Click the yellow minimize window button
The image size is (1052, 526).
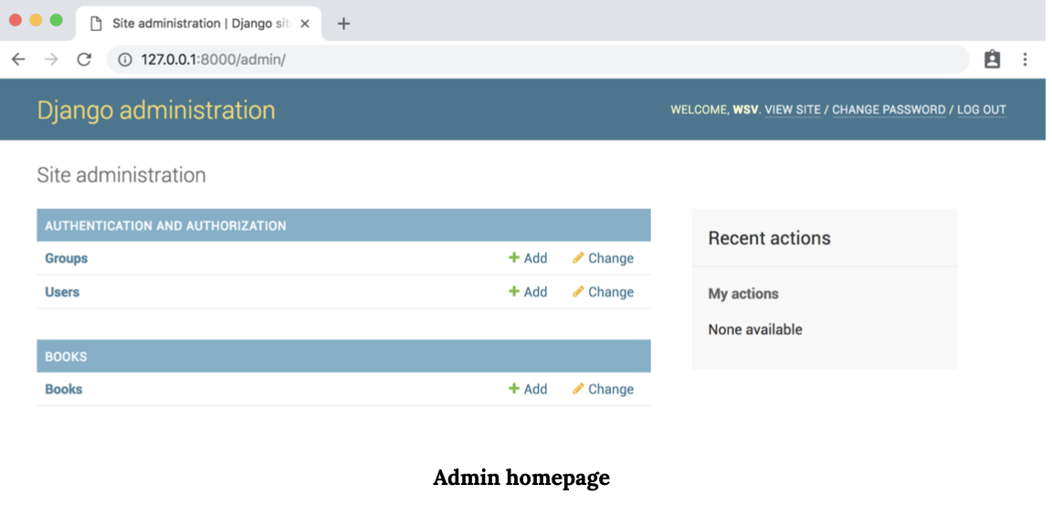click(x=37, y=20)
